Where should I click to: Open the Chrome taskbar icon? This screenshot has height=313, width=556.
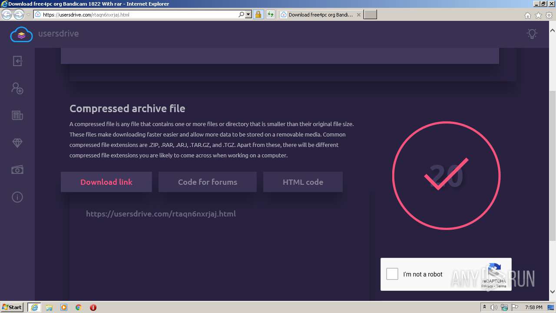click(79, 307)
